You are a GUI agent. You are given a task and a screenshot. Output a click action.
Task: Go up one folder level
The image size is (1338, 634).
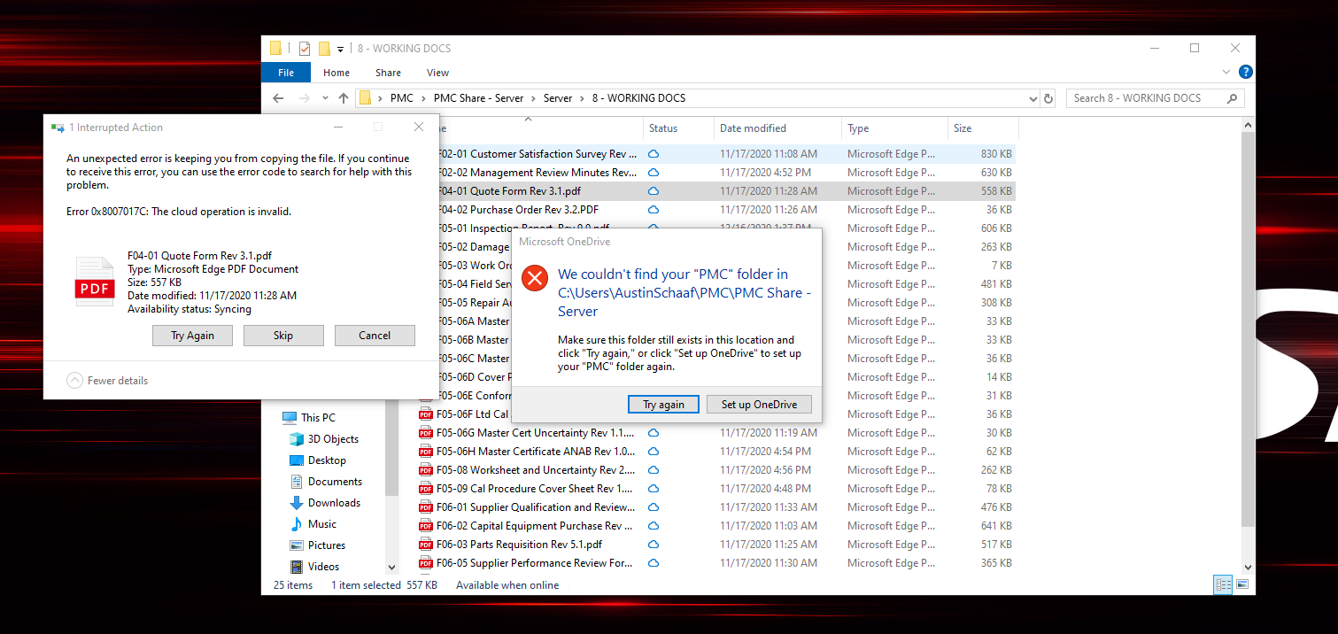[x=344, y=98]
